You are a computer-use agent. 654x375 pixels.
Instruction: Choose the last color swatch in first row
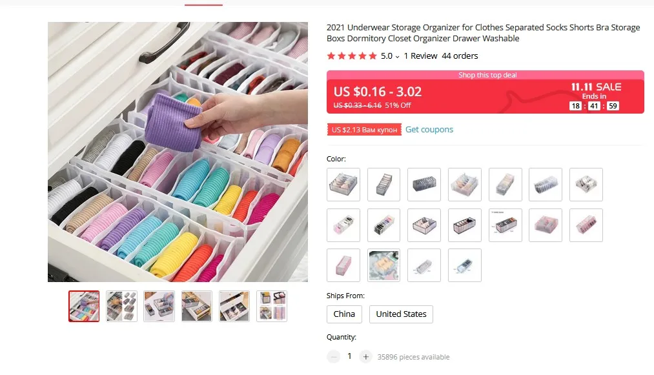[586, 185]
